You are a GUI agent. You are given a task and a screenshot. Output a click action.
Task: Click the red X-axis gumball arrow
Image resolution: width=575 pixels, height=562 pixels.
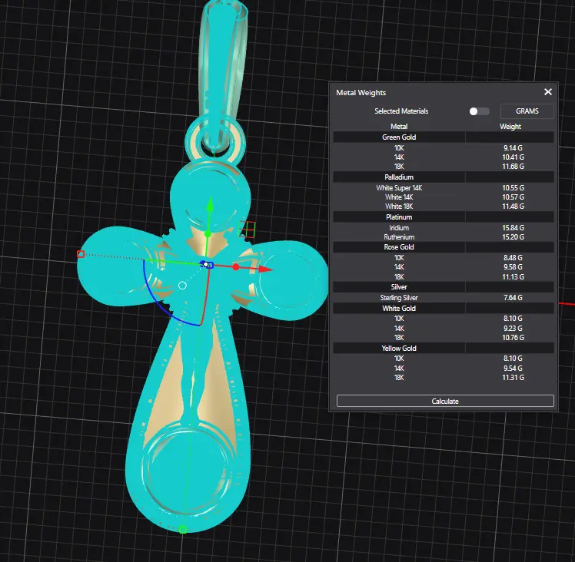264,269
